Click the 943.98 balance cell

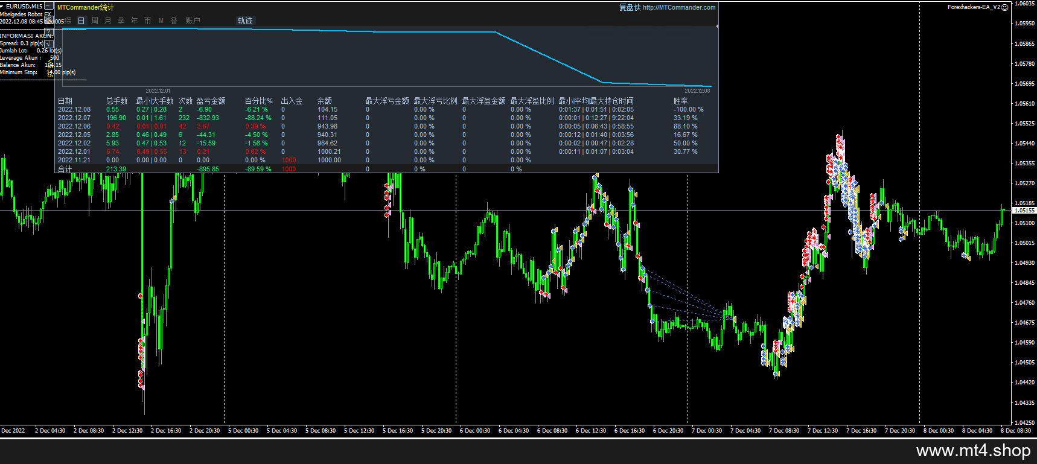click(x=328, y=127)
